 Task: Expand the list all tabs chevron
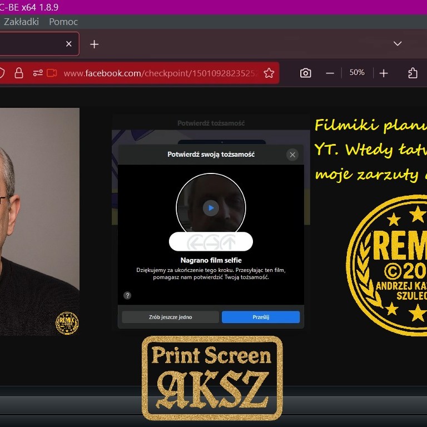398,44
